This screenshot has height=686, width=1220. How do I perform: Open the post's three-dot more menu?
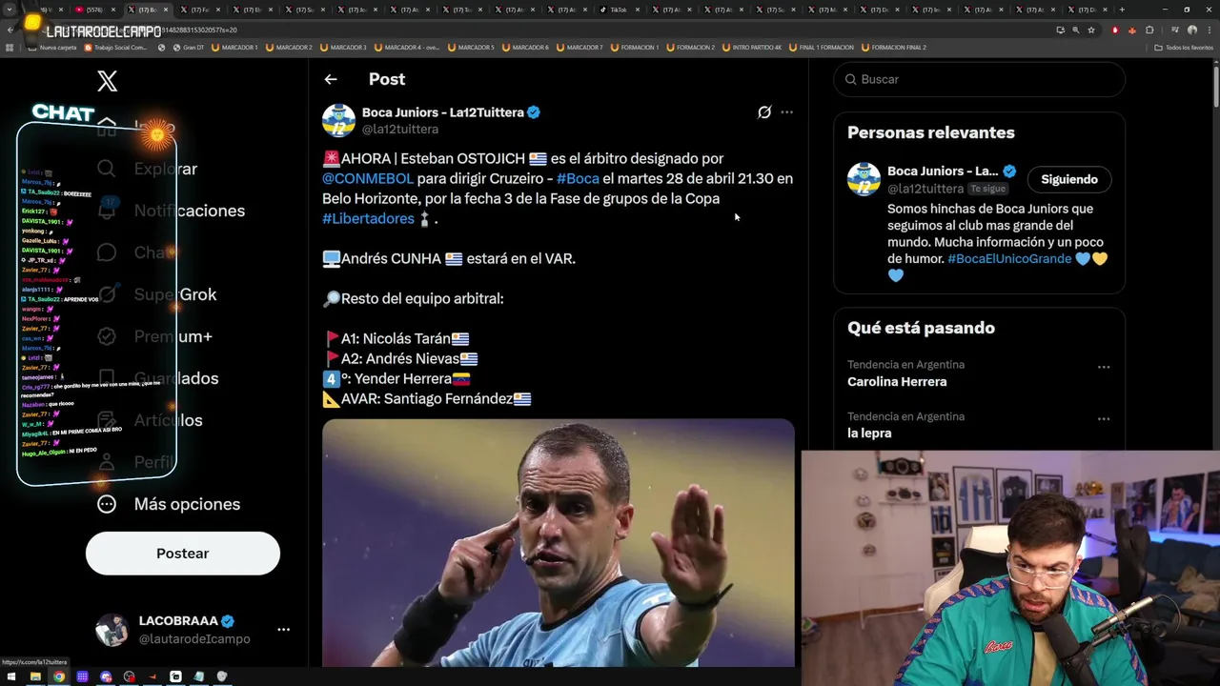[786, 112]
